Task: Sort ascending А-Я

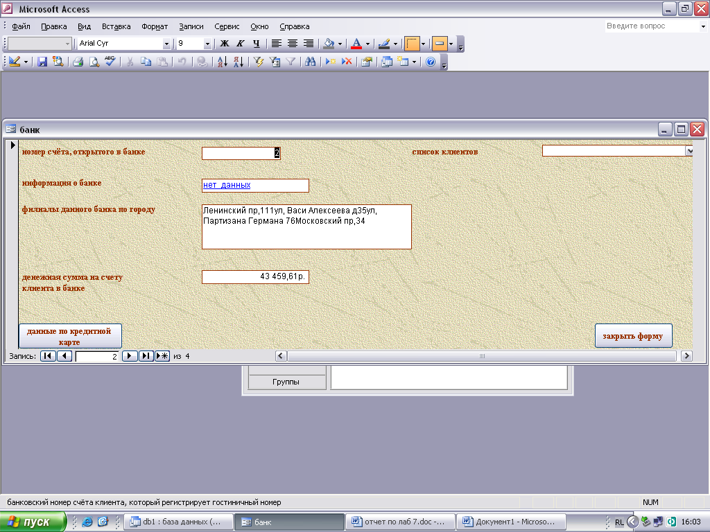Action: point(223,62)
